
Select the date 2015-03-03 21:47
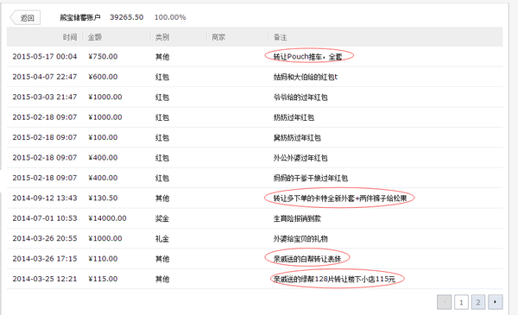tap(45, 97)
